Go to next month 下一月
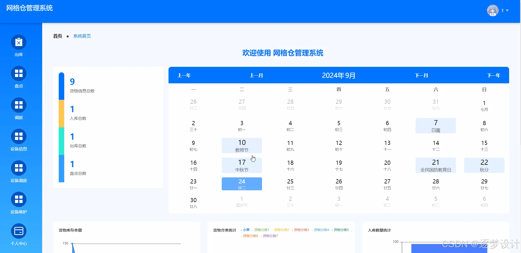Screen dimensions: 521x253 click(421, 75)
